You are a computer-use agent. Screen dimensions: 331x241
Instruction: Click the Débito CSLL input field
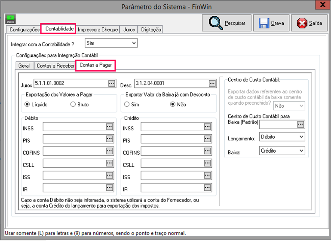click(74, 164)
